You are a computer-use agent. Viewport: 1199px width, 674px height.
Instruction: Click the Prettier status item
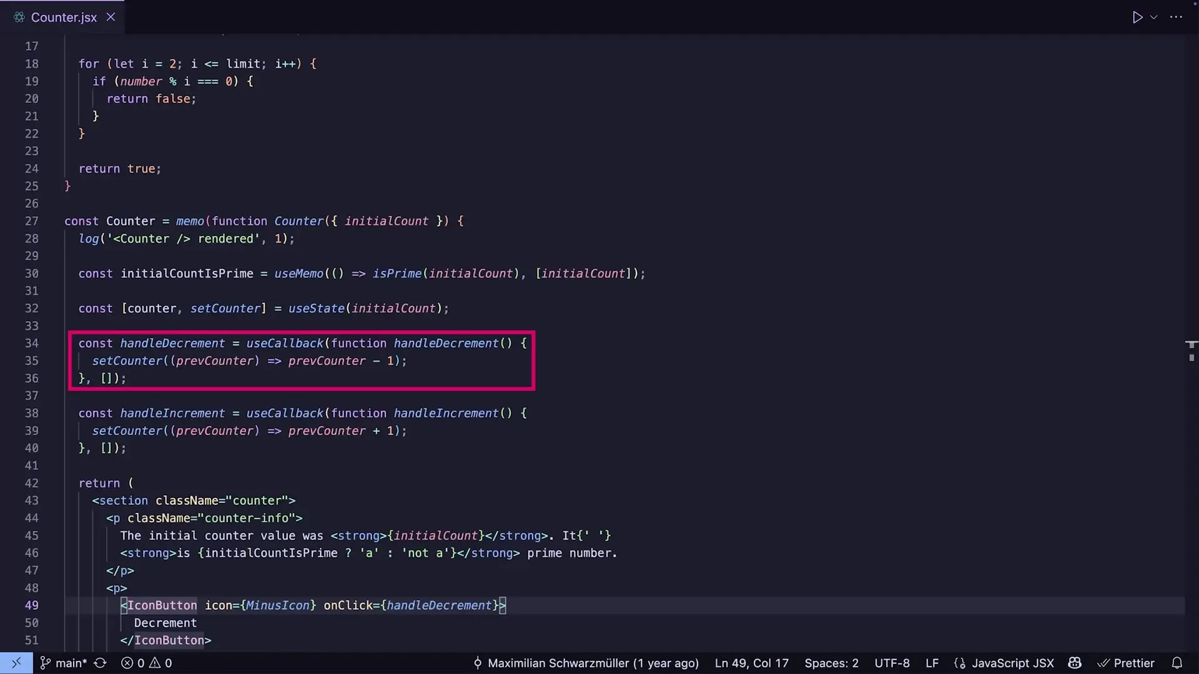pyautogui.click(x=1126, y=663)
